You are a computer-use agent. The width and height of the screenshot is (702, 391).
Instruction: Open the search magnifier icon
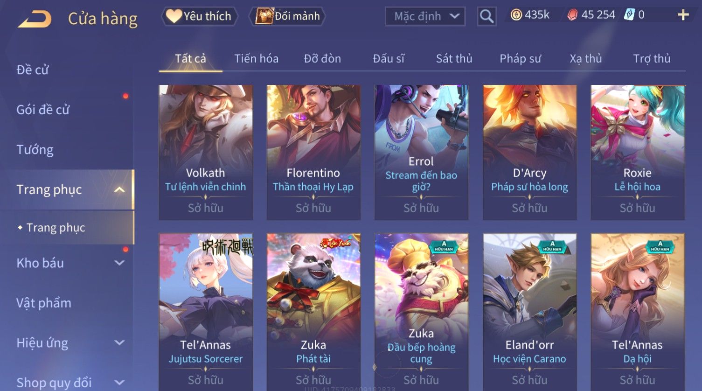coord(487,17)
